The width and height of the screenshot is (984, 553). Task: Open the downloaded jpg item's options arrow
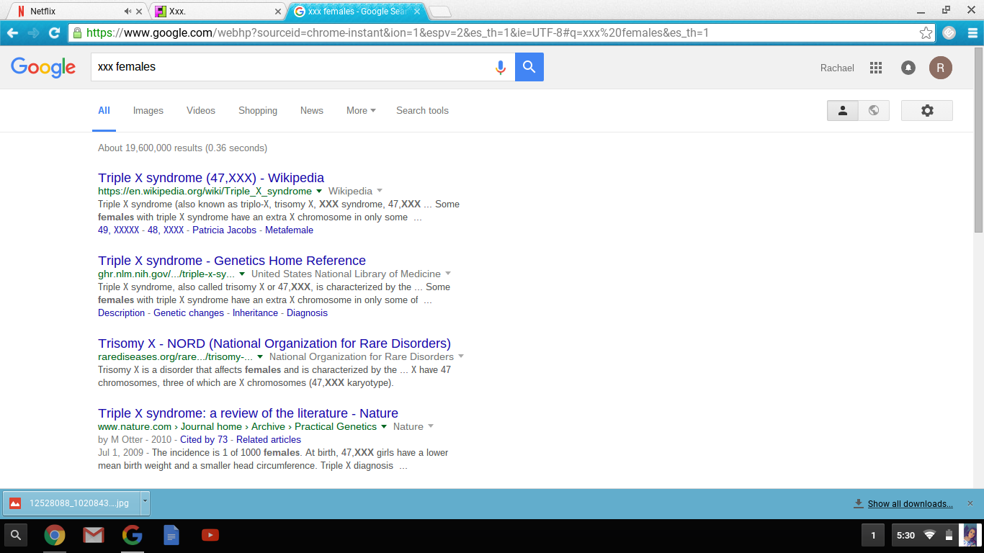pos(145,503)
